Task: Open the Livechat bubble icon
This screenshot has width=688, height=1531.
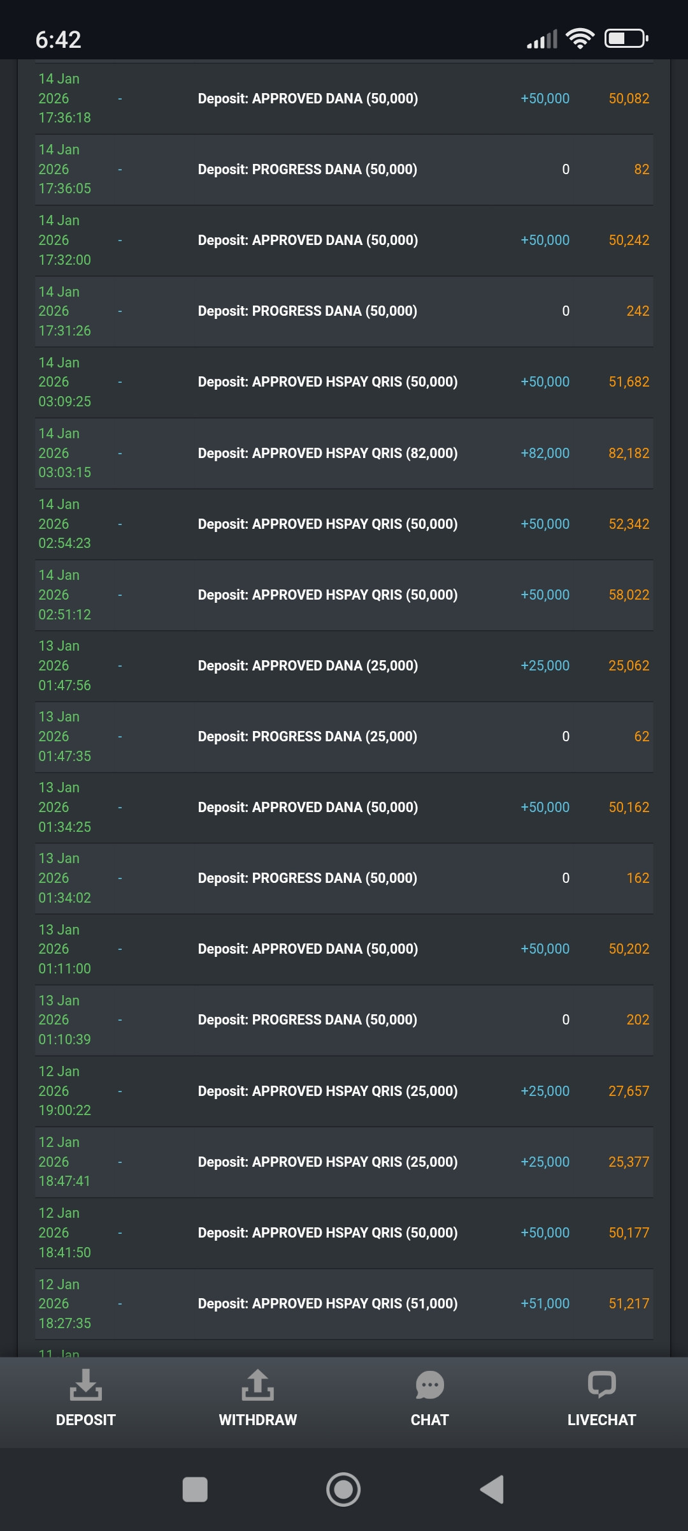Action: 601,1385
